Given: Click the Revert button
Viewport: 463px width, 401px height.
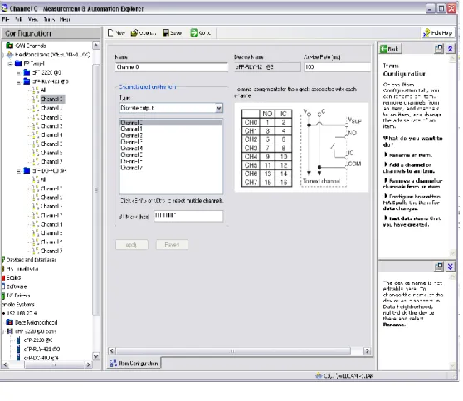Looking at the screenshot, I should [x=172, y=245].
